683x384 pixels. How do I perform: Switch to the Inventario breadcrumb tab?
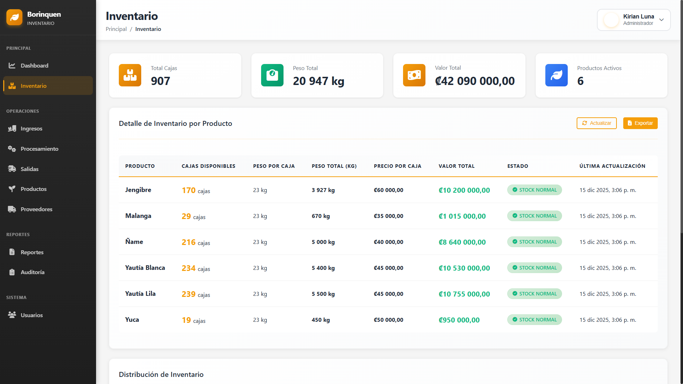pos(148,29)
